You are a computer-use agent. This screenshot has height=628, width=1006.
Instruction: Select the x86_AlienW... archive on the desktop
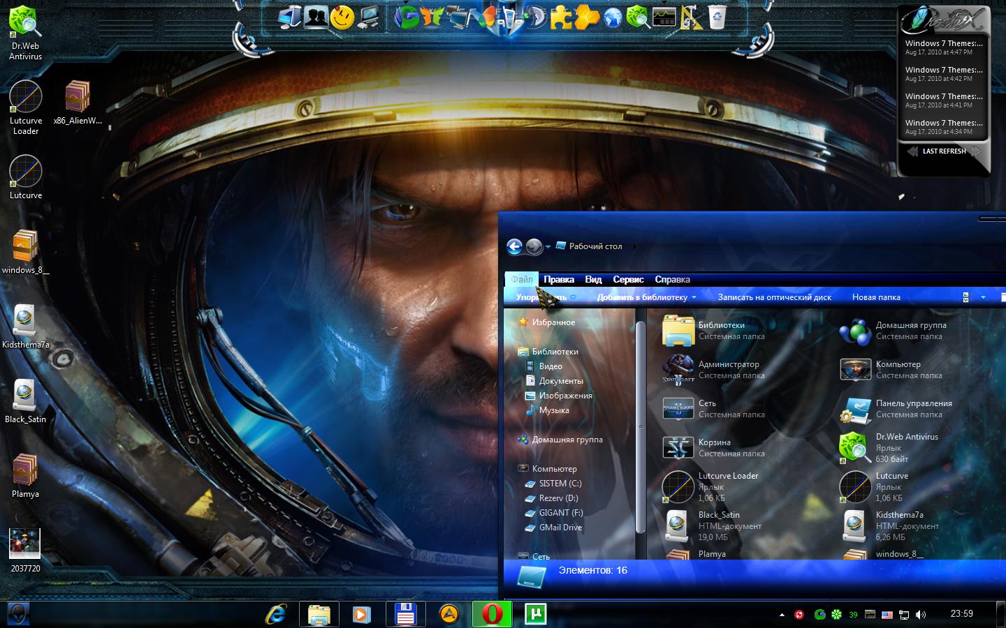point(78,103)
